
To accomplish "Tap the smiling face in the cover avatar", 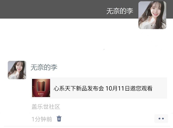I will coord(155,11).
